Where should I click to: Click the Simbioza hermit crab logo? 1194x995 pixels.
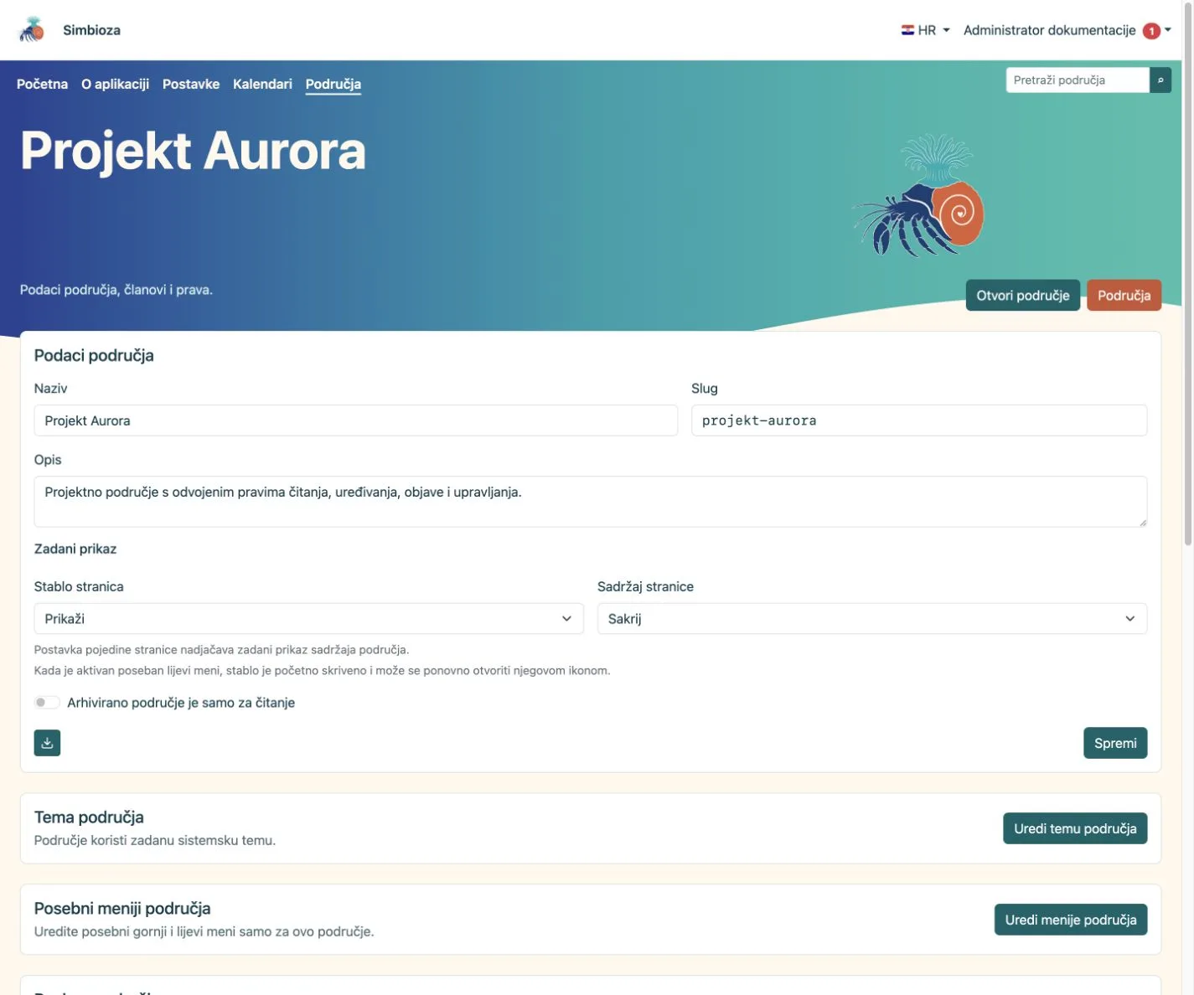(x=32, y=30)
